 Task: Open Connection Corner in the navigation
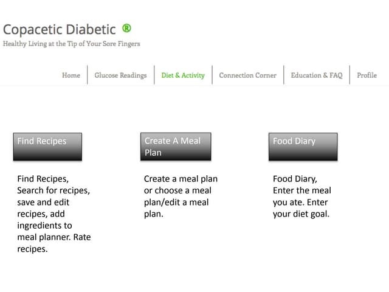(247, 75)
